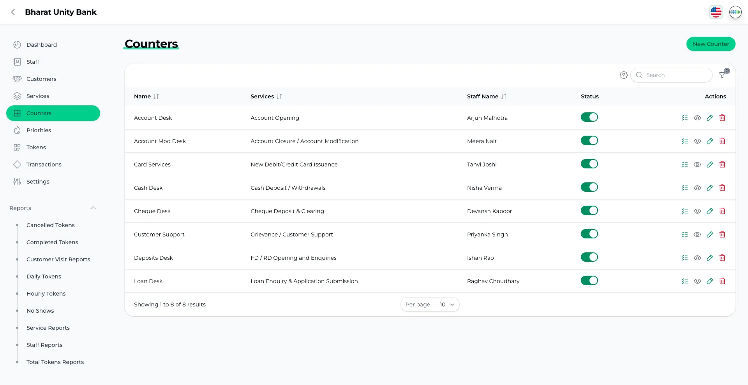
Task: Disable the Account Mod Desk status toggle
Action: [x=589, y=141]
